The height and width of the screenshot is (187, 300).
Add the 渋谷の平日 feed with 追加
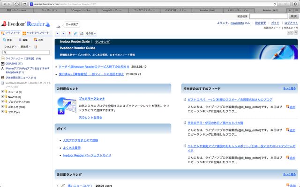coord(291,130)
